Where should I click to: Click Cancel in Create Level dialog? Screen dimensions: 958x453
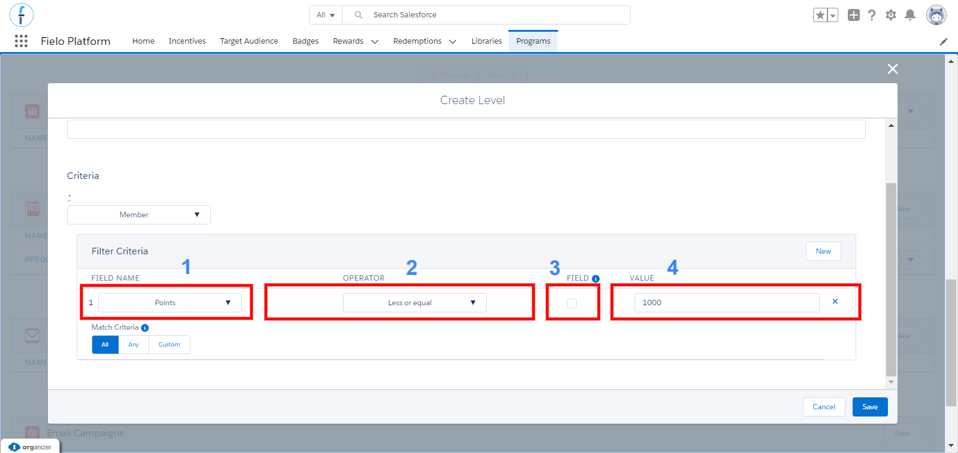click(824, 407)
